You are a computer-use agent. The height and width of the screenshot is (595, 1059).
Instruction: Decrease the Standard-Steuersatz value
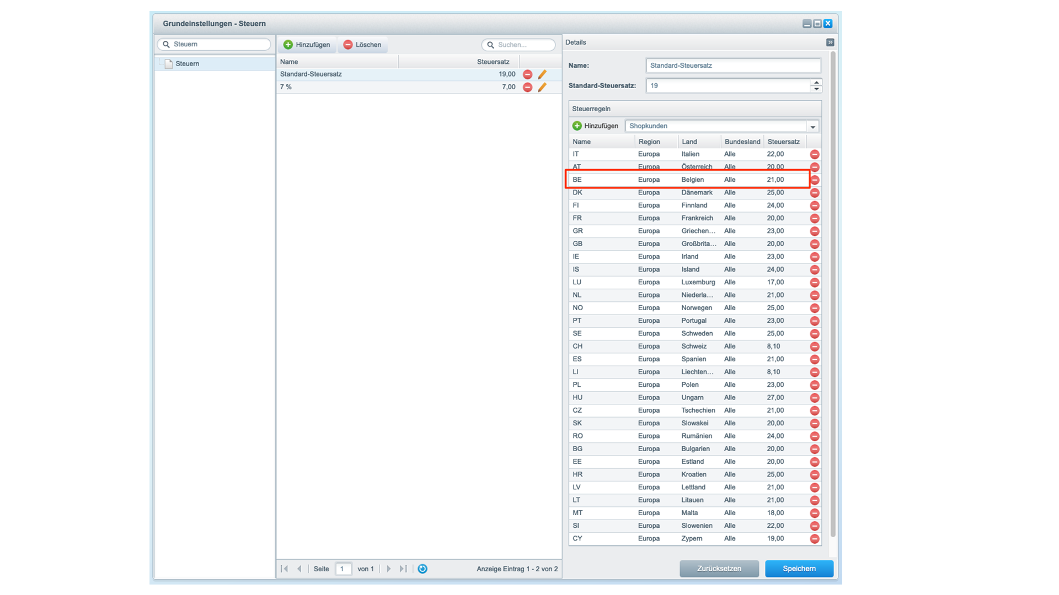[x=816, y=89]
